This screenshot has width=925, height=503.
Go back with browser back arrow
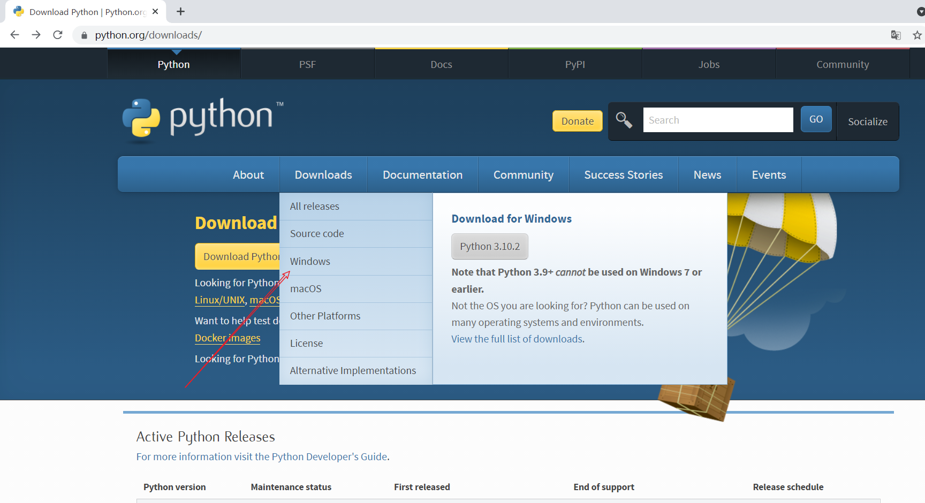pyautogui.click(x=14, y=35)
